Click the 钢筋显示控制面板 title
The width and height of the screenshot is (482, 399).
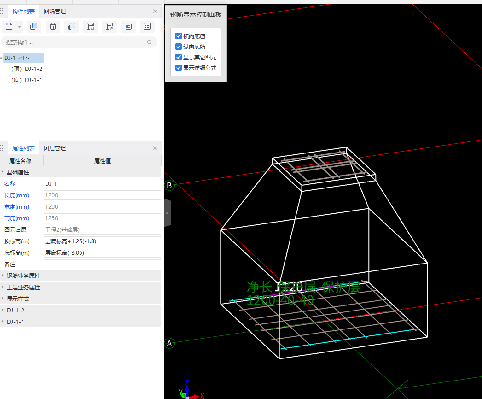[x=196, y=14]
